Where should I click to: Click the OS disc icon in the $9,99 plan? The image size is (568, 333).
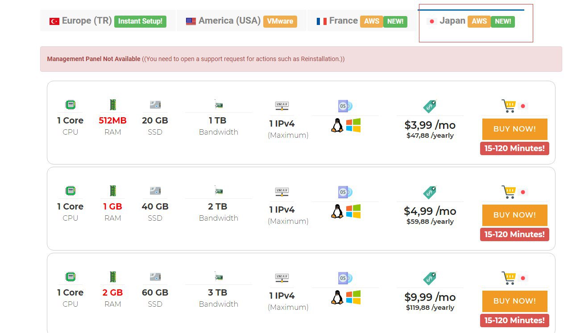345,278
